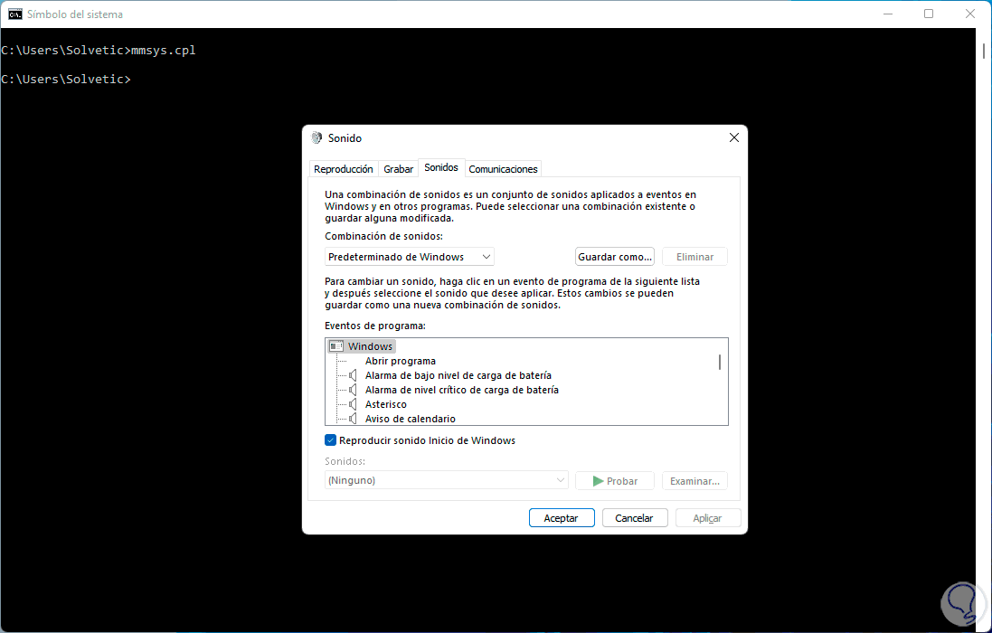Screen dimensions: 992x633
Task: Click the Cancelar button
Action: click(x=635, y=518)
